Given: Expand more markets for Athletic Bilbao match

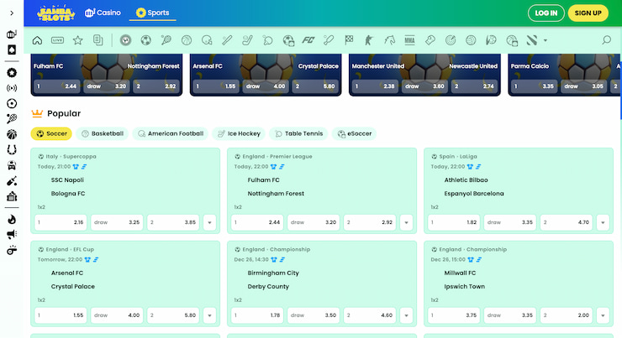Looking at the screenshot, I should 603,222.
